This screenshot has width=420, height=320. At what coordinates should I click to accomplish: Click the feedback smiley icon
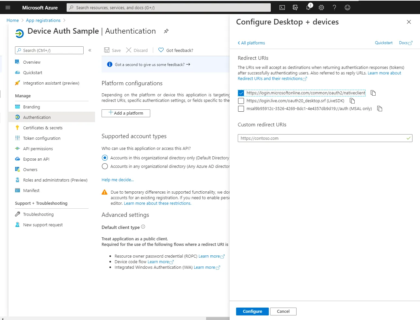347,8
